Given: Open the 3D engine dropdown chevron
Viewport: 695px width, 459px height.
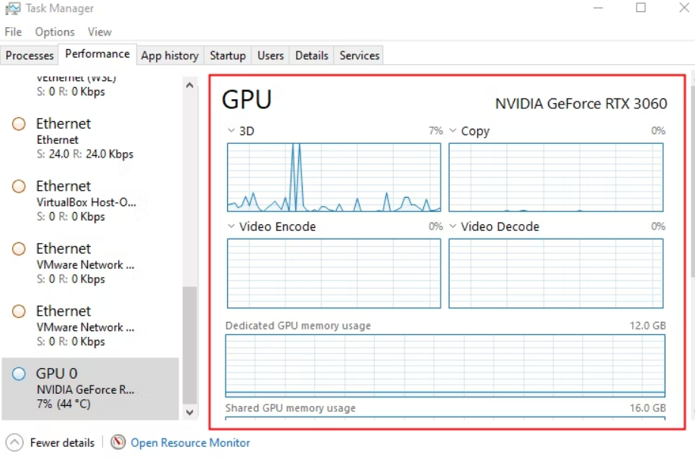Looking at the screenshot, I should pyautogui.click(x=231, y=130).
